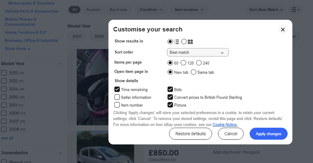313x163 pixels.
Task: Click the plus icon beside Show more
Action: (x=29, y=49)
